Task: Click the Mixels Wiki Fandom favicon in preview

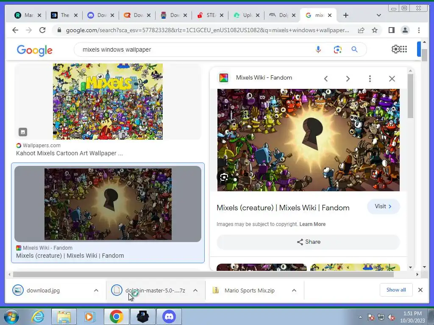Action: (224, 78)
